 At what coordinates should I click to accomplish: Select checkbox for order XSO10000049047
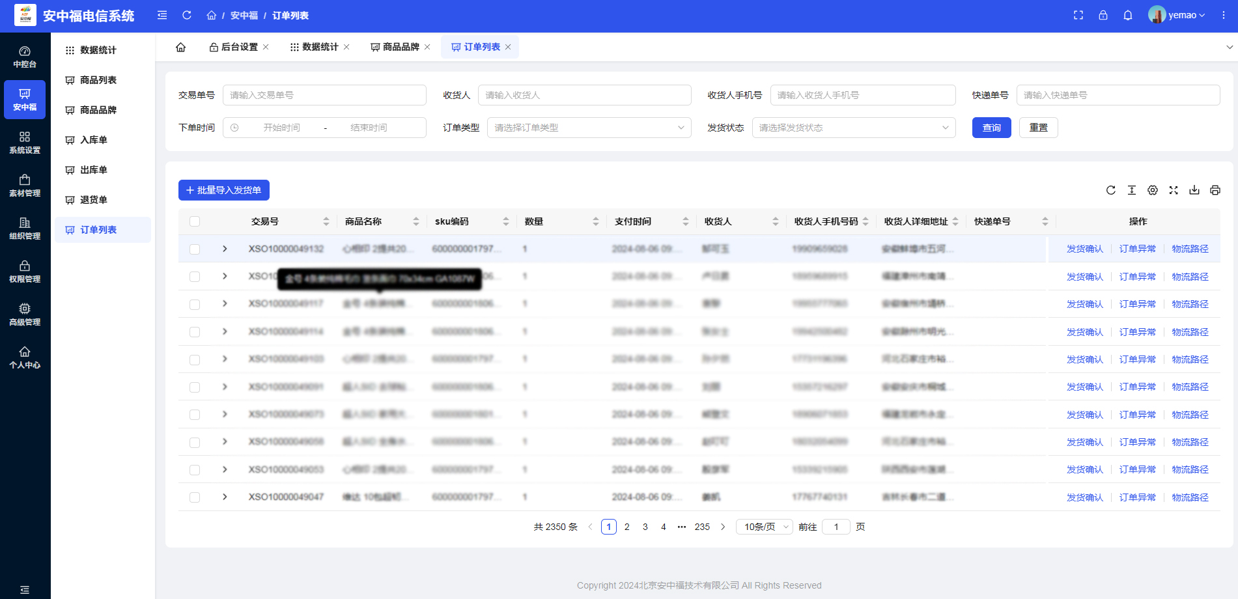click(x=195, y=497)
